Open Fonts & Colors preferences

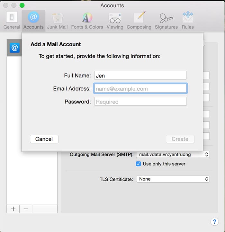pyautogui.click(x=86, y=20)
